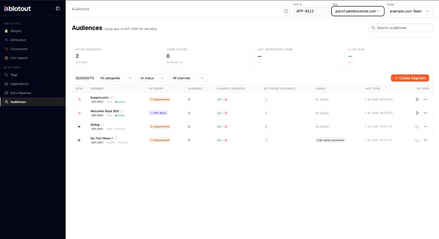Click the info icon next to Welcome Back 90d

122,111
